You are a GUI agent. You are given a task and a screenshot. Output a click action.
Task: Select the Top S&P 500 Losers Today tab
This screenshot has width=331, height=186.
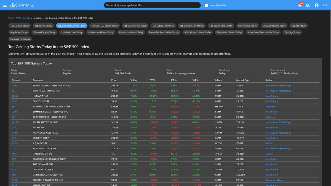tap(105, 26)
